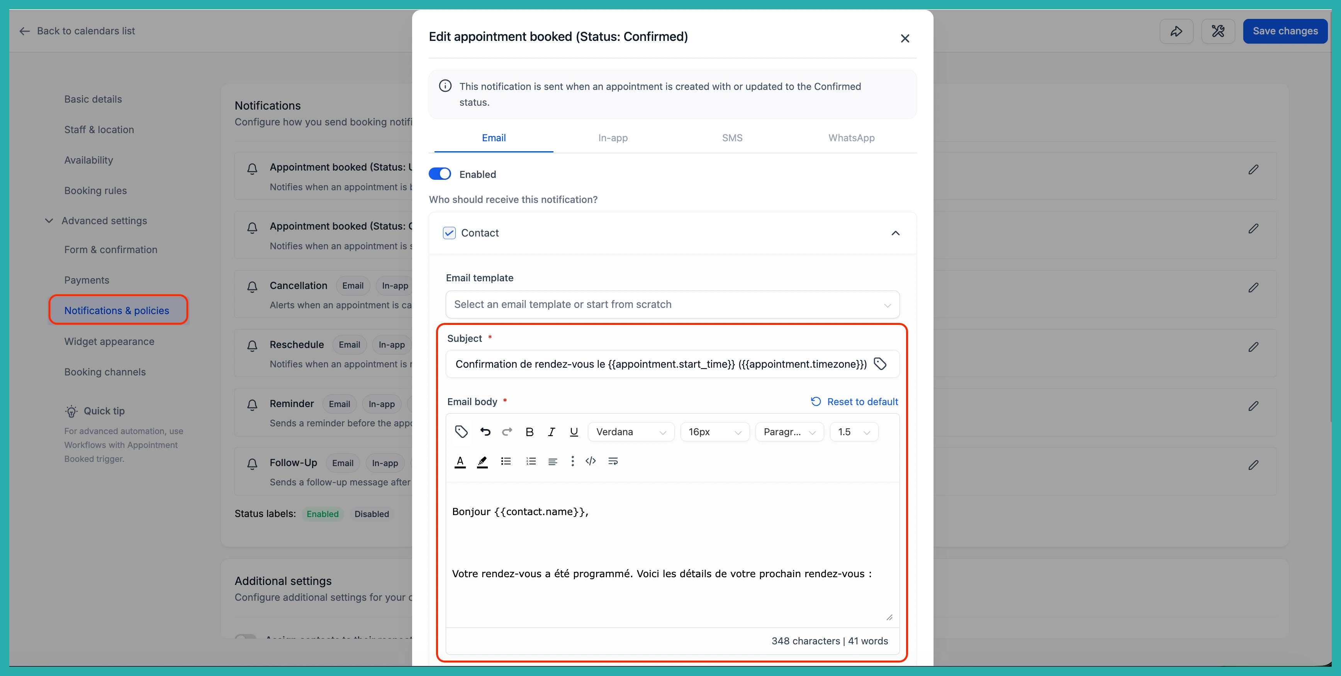Go back to calendars list
The image size is (1341, 676).
pyautogui.click(x=77, y=31)
